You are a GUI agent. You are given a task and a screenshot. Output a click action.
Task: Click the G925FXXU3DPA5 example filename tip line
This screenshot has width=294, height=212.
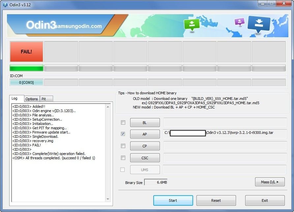coord(201,103)
